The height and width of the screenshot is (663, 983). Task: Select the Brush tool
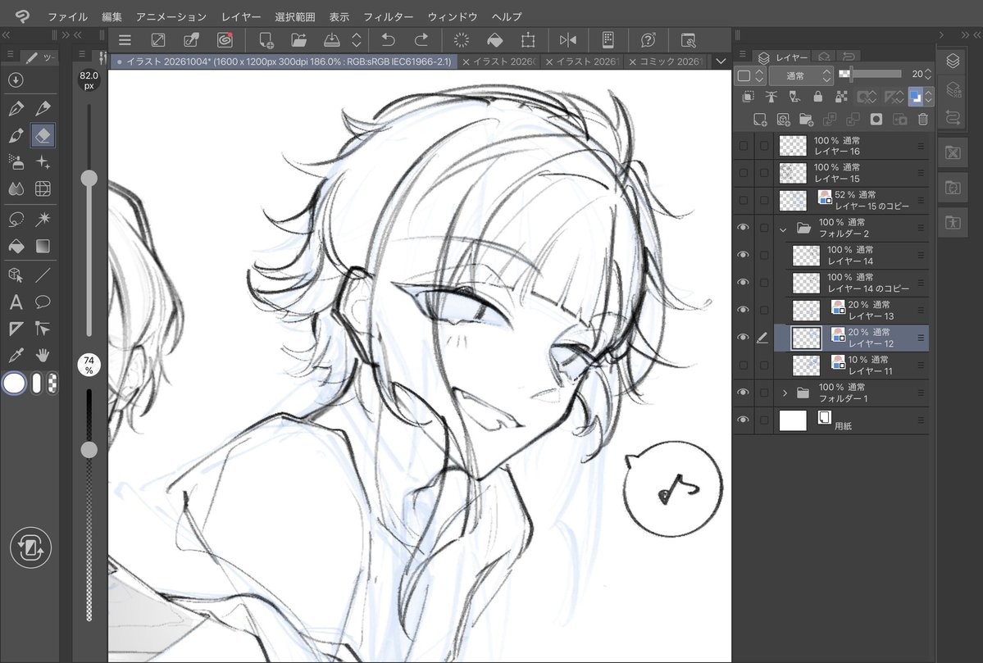pyautogui.click(x=16, y=134)
